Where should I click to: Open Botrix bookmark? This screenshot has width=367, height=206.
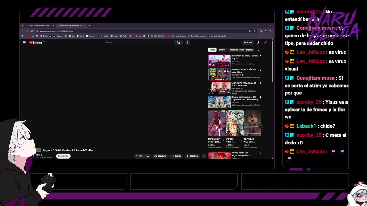pos(80,36)
